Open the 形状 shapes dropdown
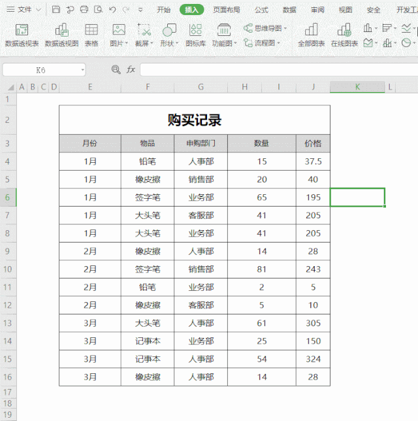 pyautogui.click(x=169, y=35)
